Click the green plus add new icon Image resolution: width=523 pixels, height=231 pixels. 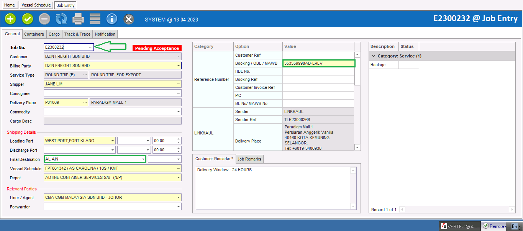10,18
